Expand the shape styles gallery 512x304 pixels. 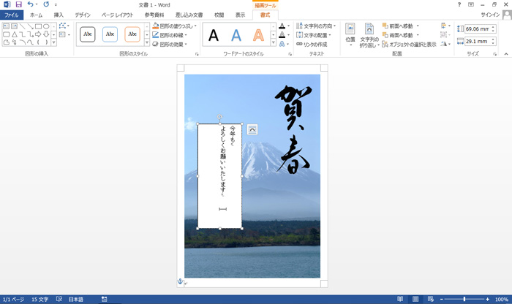tap(146, 42)
